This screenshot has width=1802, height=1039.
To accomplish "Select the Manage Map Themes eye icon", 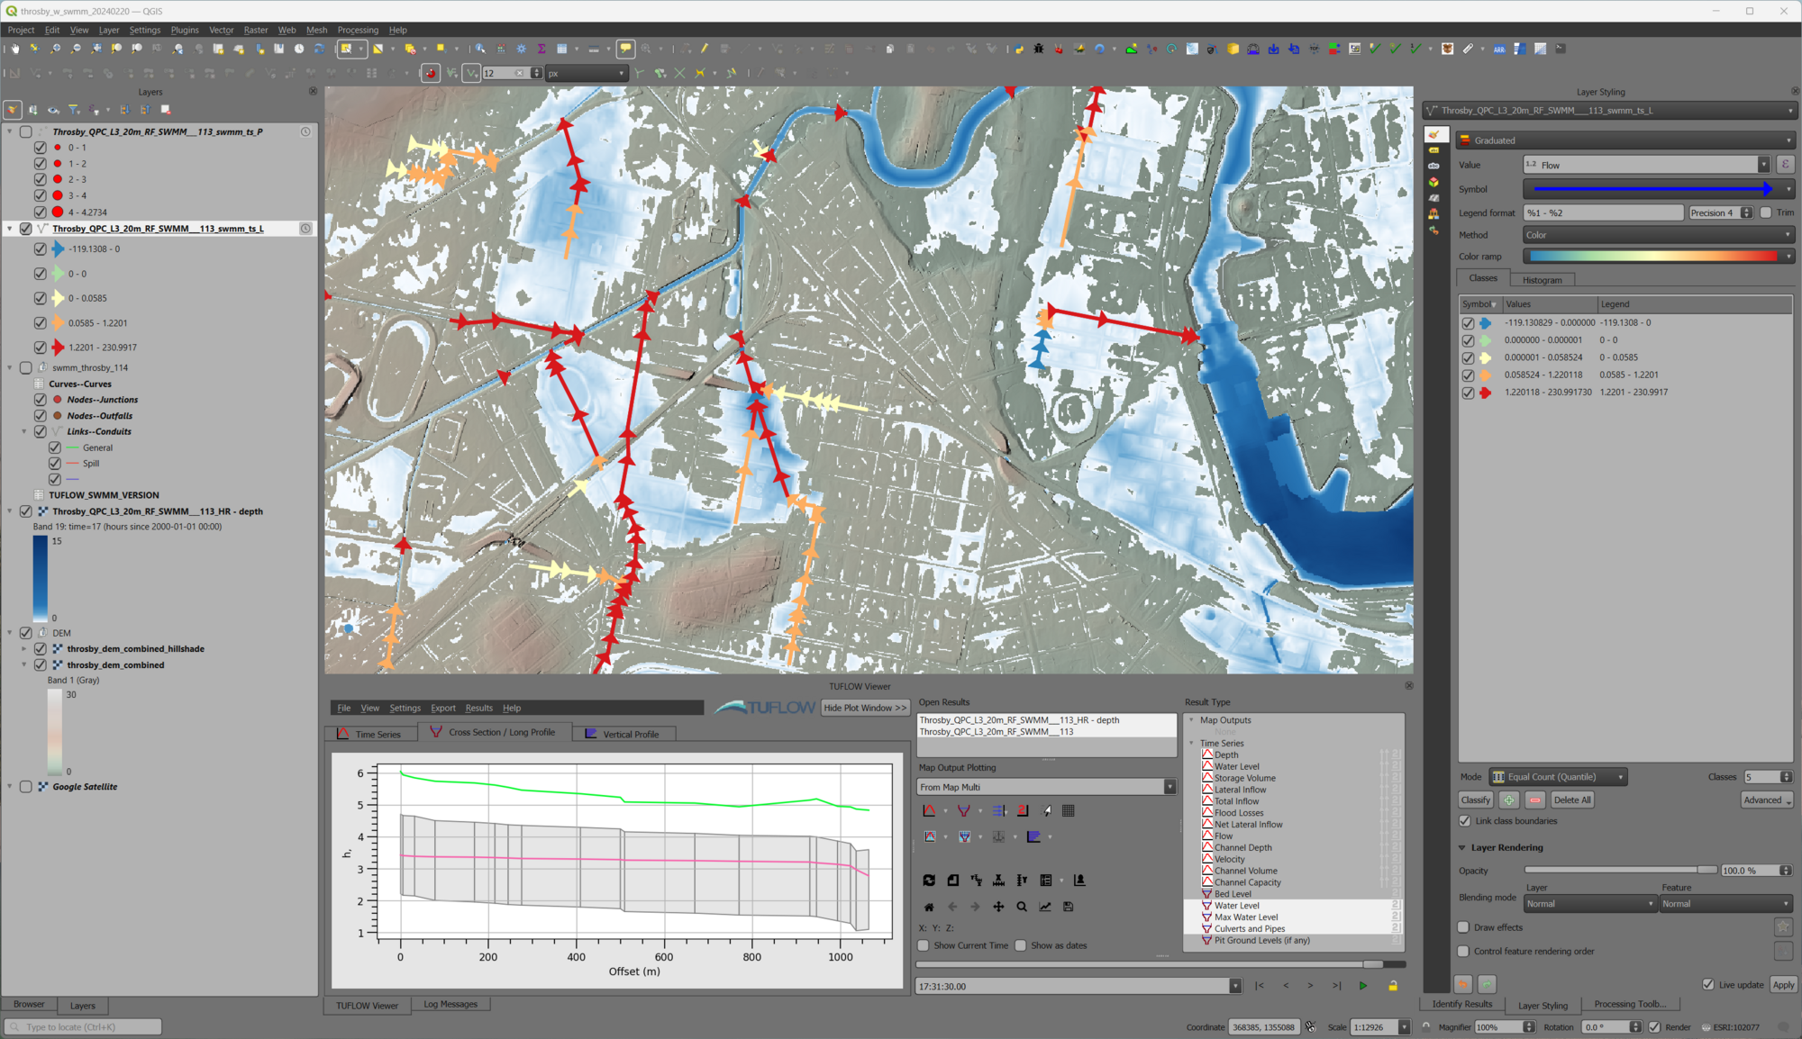I will (51, 109).
